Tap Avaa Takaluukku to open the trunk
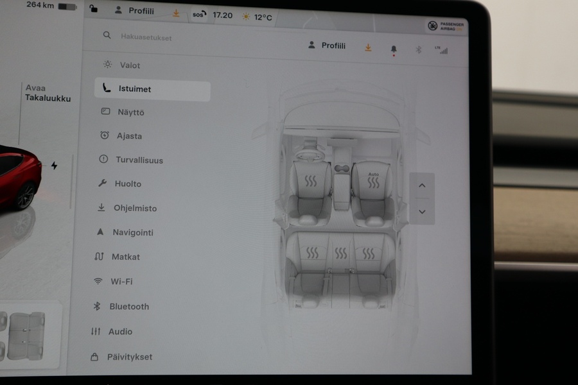 [x=48, y=94]
